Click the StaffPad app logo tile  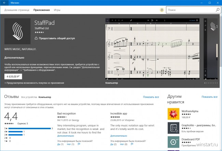pyautogui.click(x=17, y=31)
